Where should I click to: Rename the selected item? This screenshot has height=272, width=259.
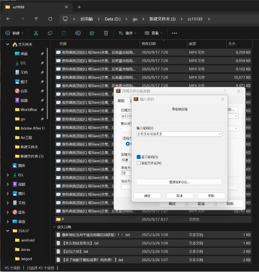pos(78,33)
